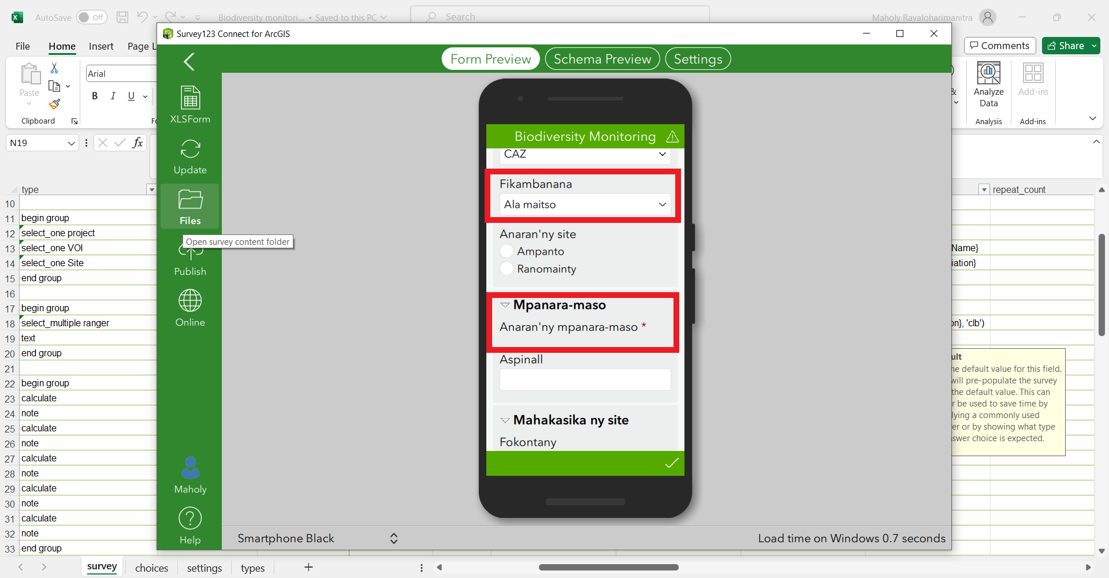Open the XLSForm in Survey123 Connect
Image resolution: width=1109 pixels, height=578 pixels.
(189, 104)
